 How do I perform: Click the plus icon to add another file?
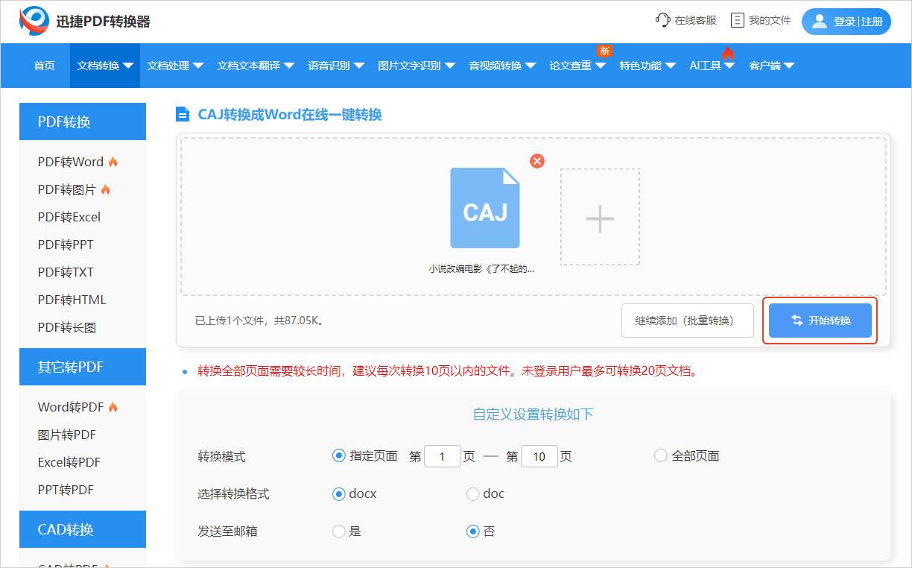pyautogui.click(x=599, y=218)
